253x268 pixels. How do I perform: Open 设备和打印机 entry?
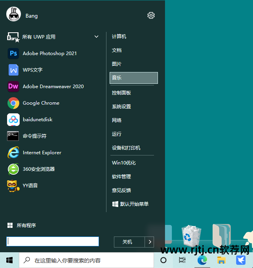pos(126,148)
